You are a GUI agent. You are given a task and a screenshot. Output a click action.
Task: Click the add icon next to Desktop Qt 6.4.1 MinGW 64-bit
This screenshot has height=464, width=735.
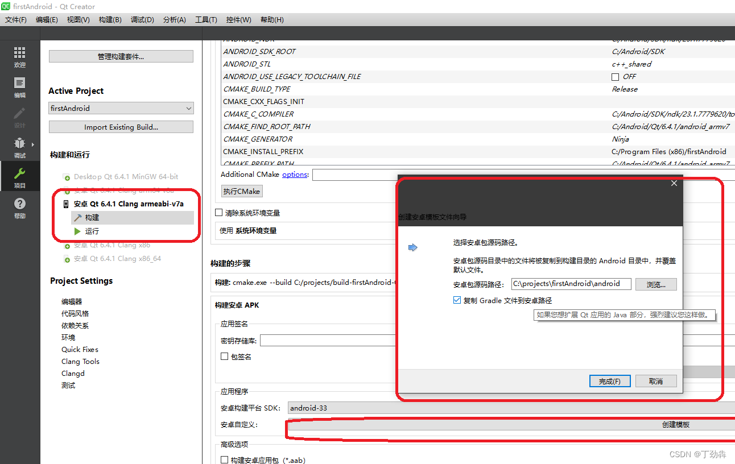(67, 177)
